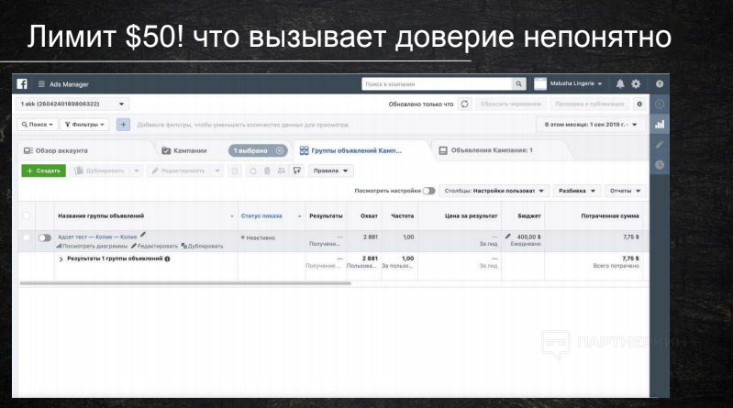Toggle the Посмотреть настройки switch
This screenshot has height=408, width=733.
(x=428, y=191)
